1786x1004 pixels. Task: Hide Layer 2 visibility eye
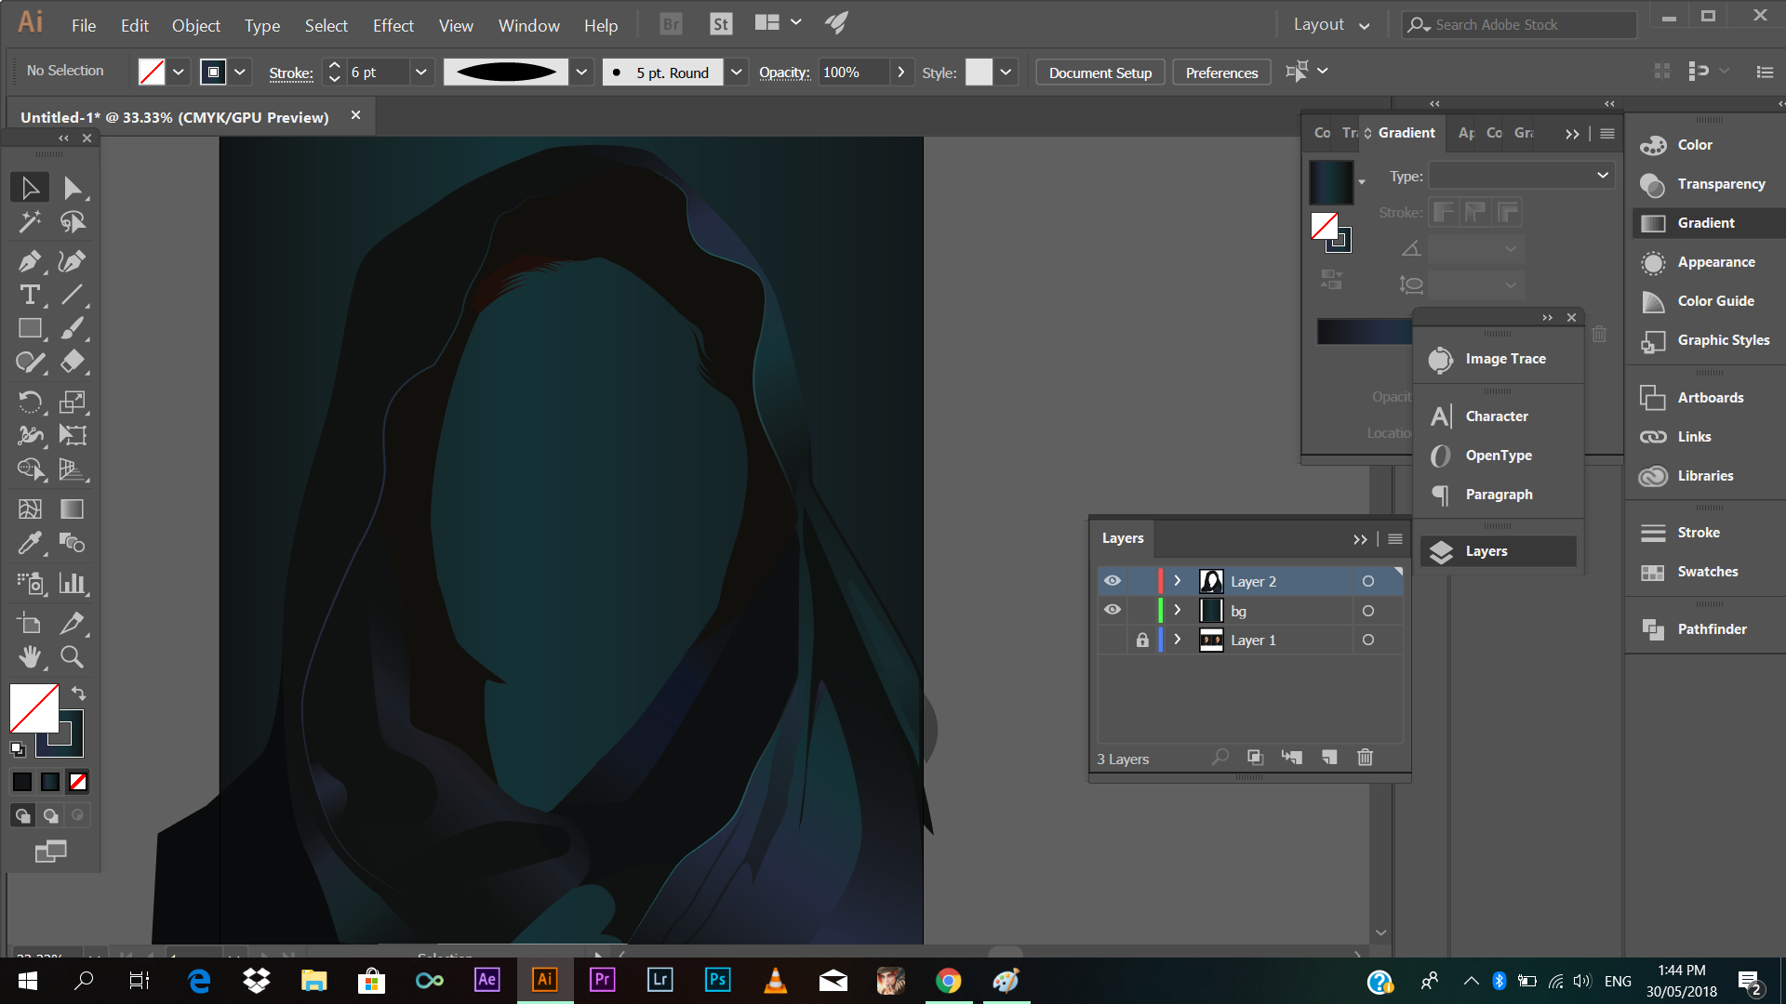(1113, 581)
